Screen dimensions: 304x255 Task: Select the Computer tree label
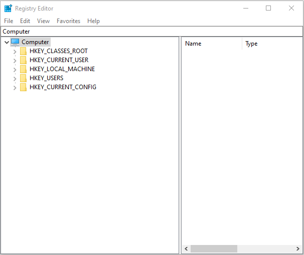(35, 42)
